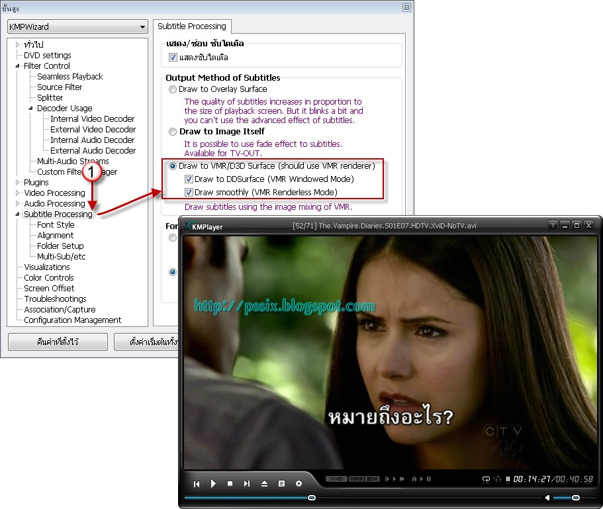Expand the Video Processing tree node
The height and width of the screenshot is (509, 603).
tap(17, 193)
